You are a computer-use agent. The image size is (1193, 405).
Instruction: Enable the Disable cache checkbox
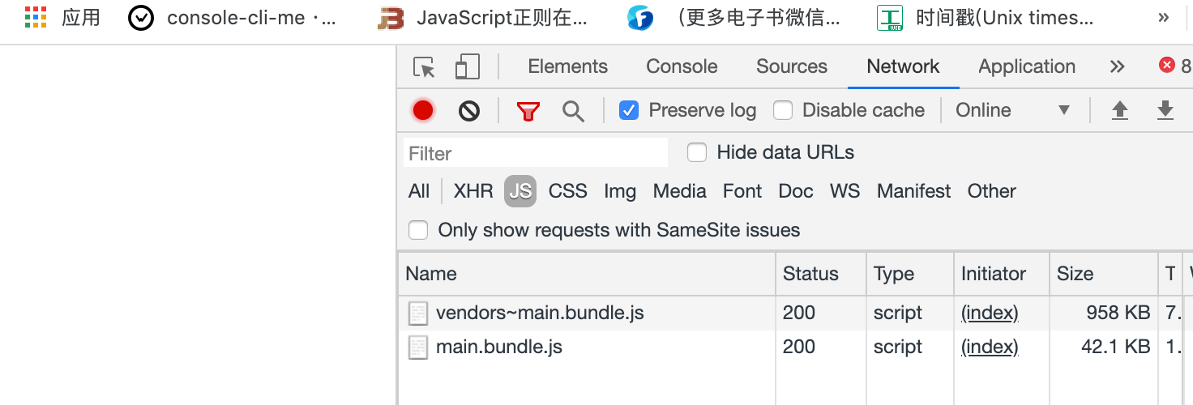pyautogui.click(x=783, y=110)
